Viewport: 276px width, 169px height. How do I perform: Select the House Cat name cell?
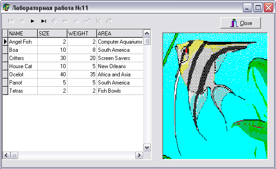point(23,66)
